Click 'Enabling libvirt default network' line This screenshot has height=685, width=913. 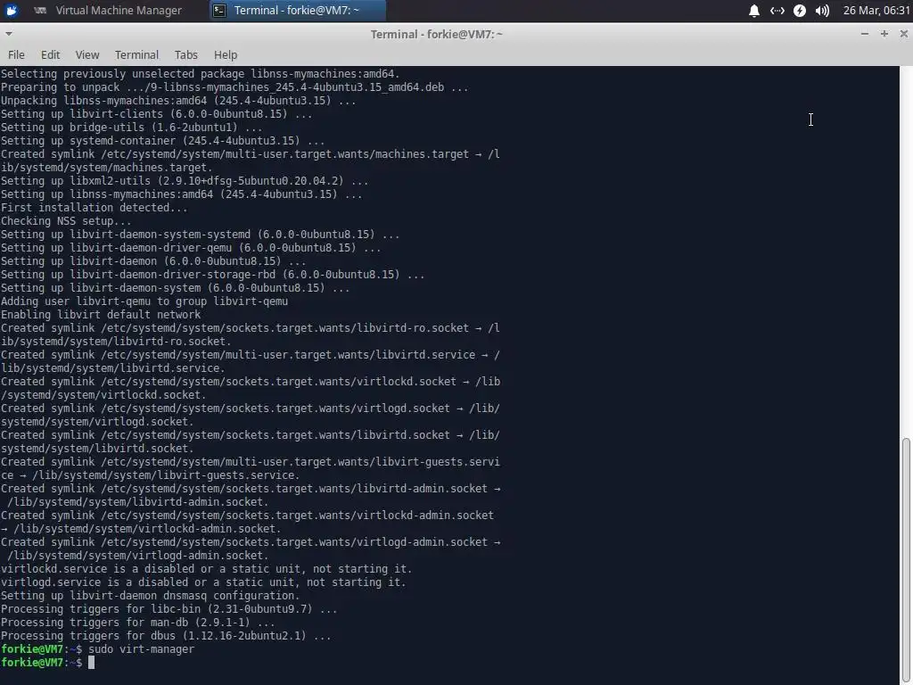click(x=101, y=315)
